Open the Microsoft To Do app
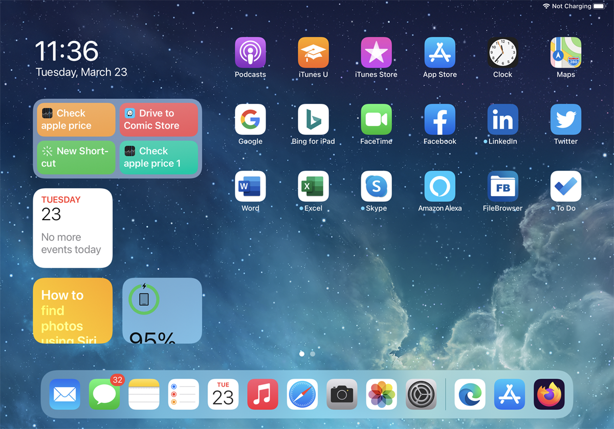The image size is (614, 429). coord(566,186)
